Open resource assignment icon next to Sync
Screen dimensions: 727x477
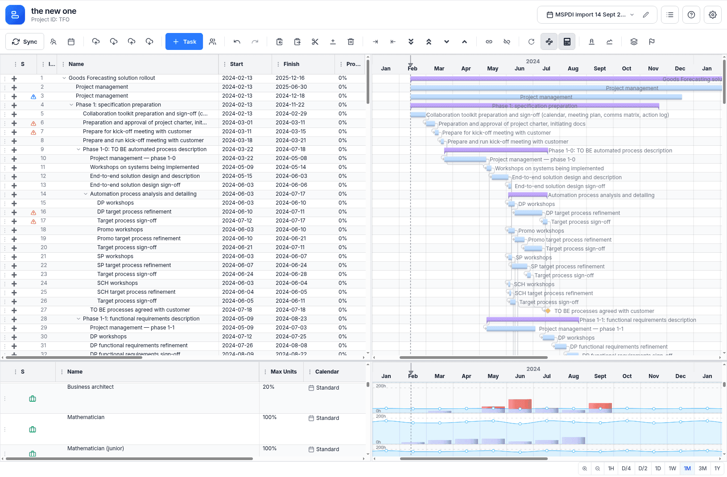(x=53, y=41)
